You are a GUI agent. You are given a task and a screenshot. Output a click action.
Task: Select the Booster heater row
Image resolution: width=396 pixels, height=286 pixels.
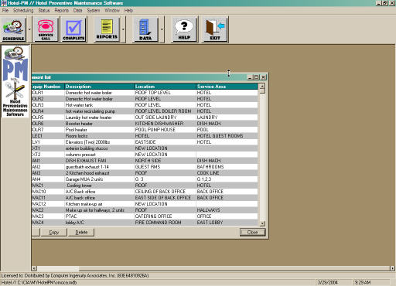click(x=145, y=124)
